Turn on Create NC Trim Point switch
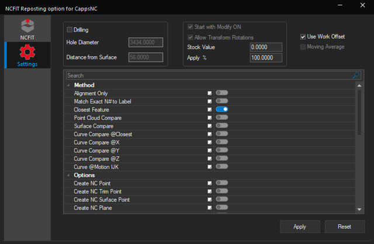Viewport: 374px width, 244px height. (x=222, y=191)
